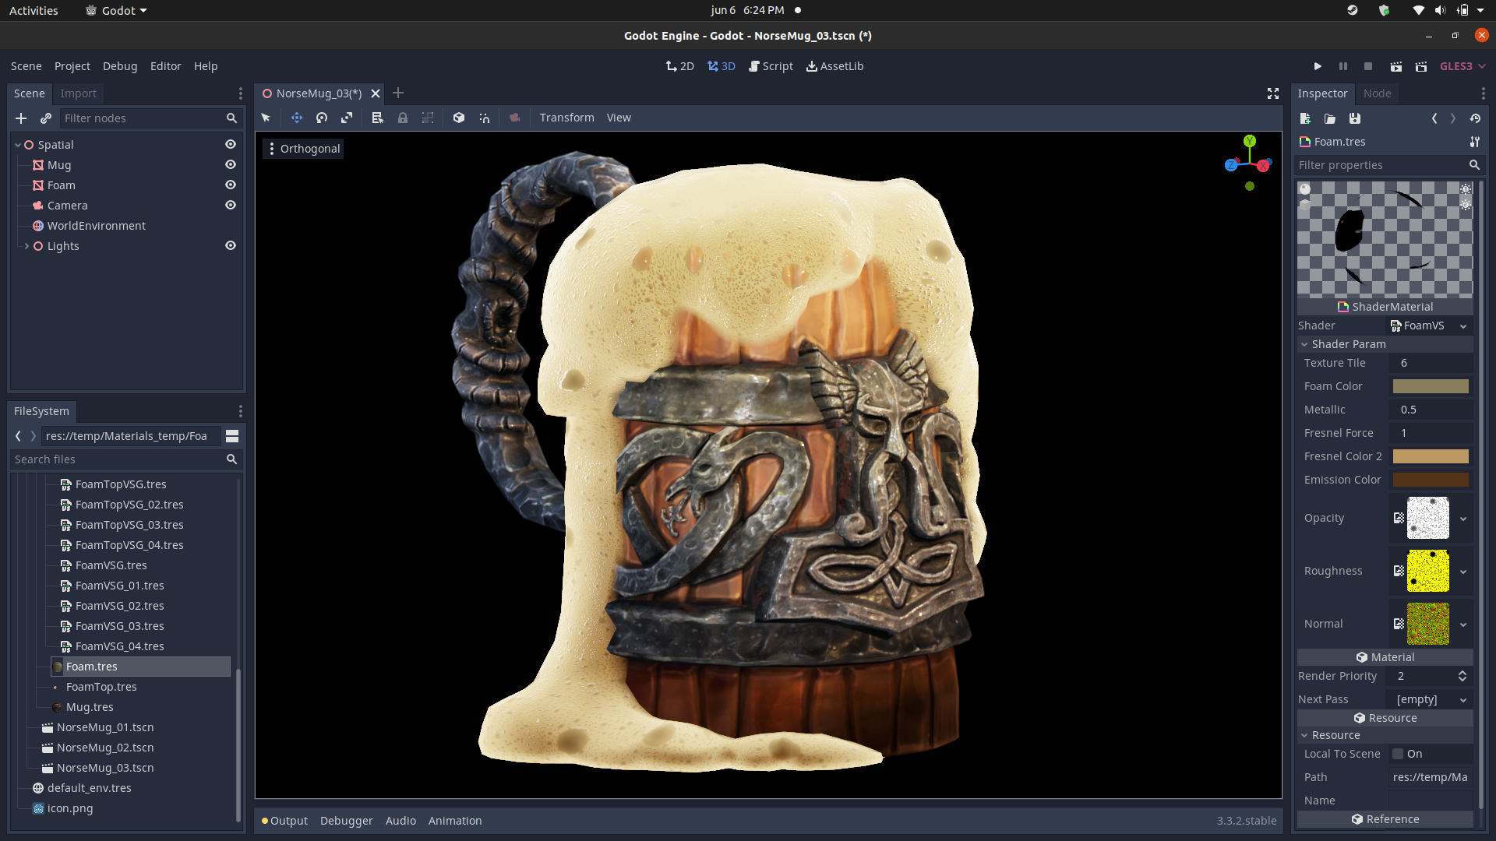Click the instance scene link icon
Screen dimensions: 1496x841
(46, 118)
